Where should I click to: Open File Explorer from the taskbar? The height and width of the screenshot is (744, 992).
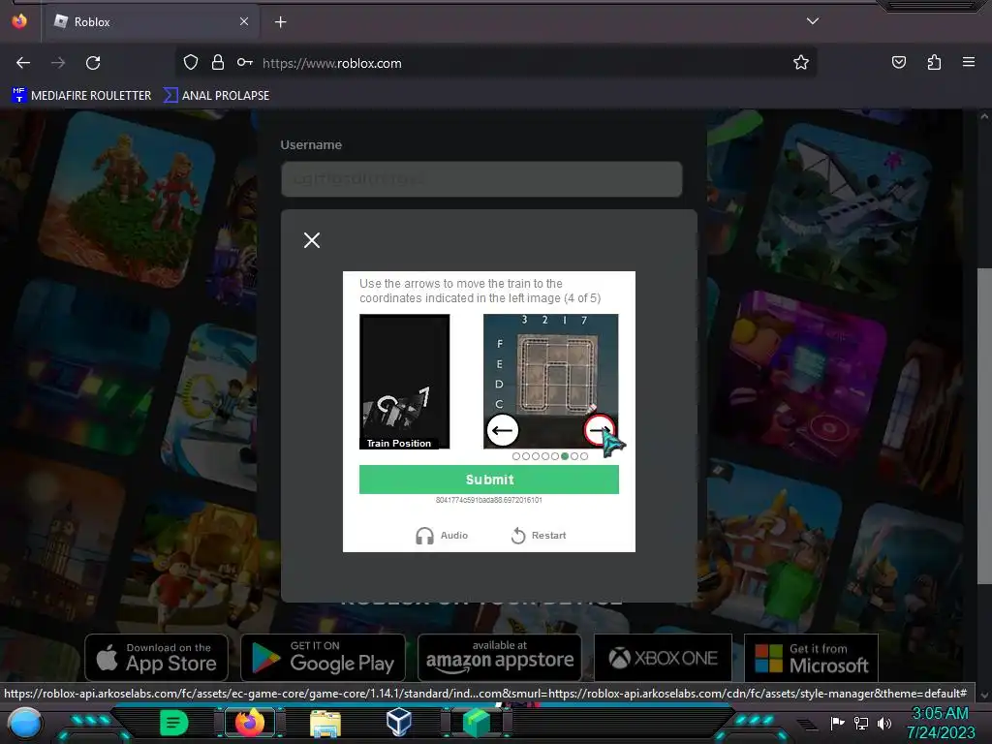pyautogui.click(x=325, y=723)
